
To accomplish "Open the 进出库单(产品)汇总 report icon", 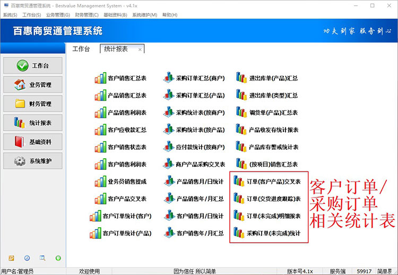I will (x=241, y=78).
